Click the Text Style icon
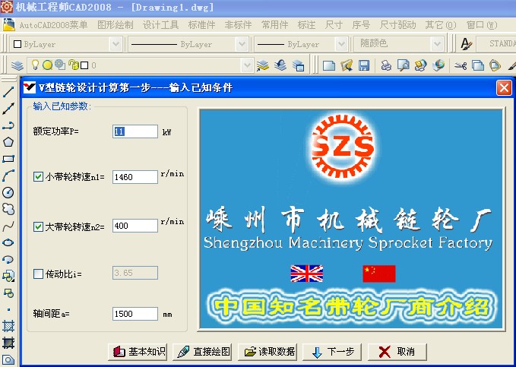 [x=466, y=44]
